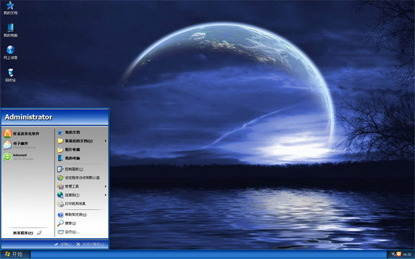
Task: Click the Administrator user name header
Action: (x=28, y=117)
